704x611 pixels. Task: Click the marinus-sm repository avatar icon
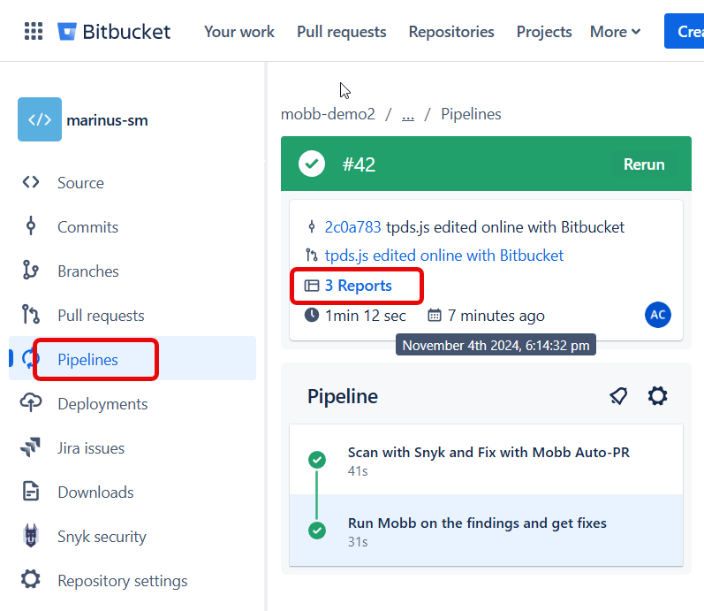40,120
